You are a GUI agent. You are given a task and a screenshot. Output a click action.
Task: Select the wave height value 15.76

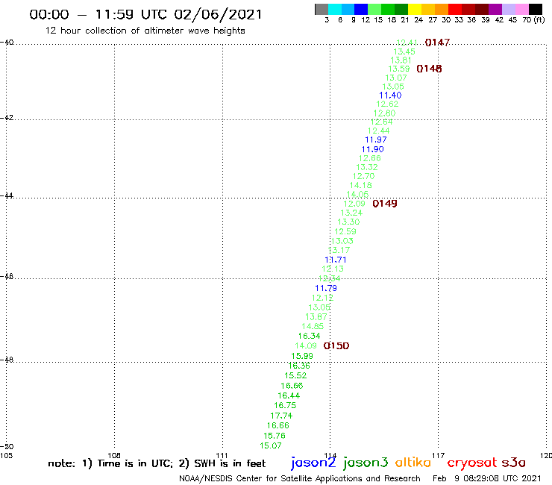point(275,436)
